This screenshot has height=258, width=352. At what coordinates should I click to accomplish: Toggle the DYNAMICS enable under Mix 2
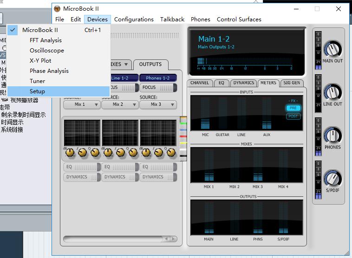[x=120, y=177]
